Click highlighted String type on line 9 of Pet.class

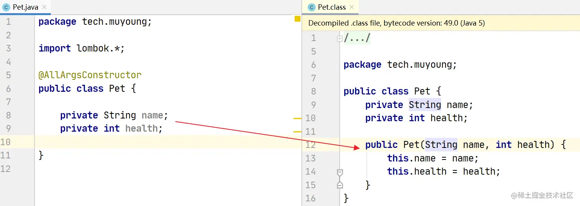[x=425, y=105]
